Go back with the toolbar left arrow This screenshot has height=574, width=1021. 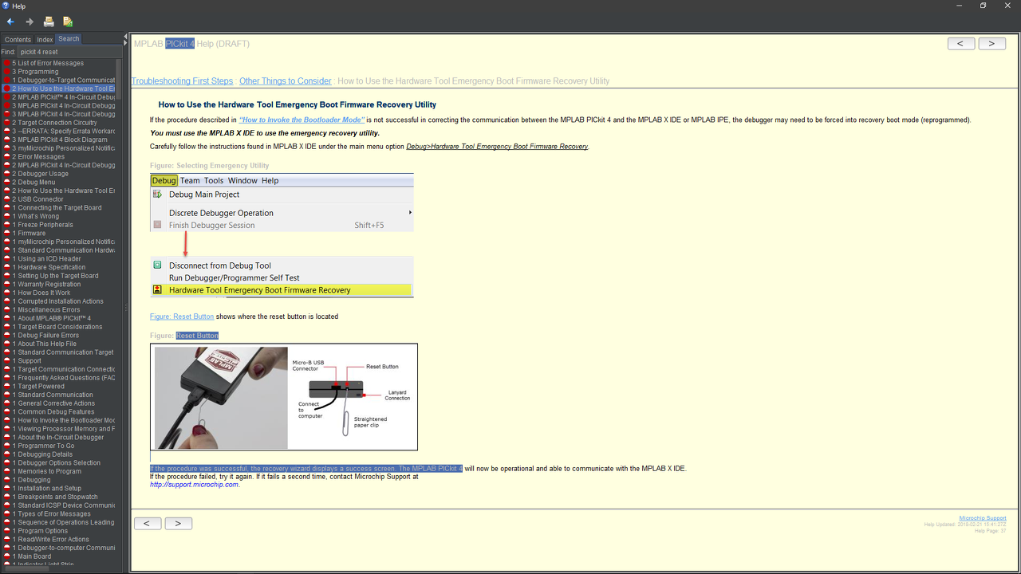point(10,22)
